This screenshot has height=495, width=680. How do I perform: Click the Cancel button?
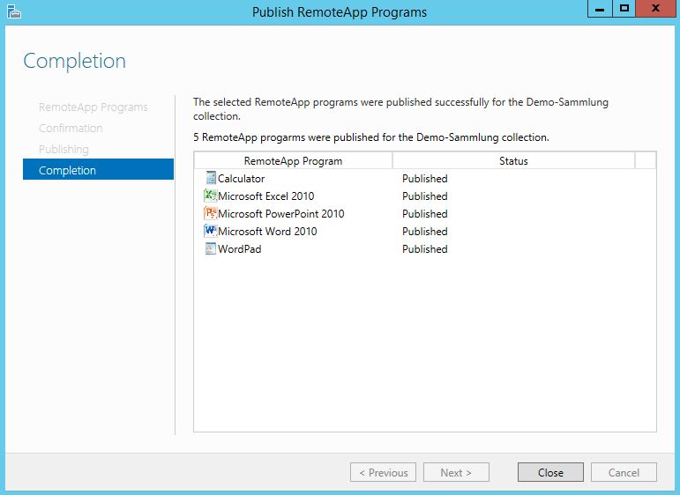tap(624, 472)
